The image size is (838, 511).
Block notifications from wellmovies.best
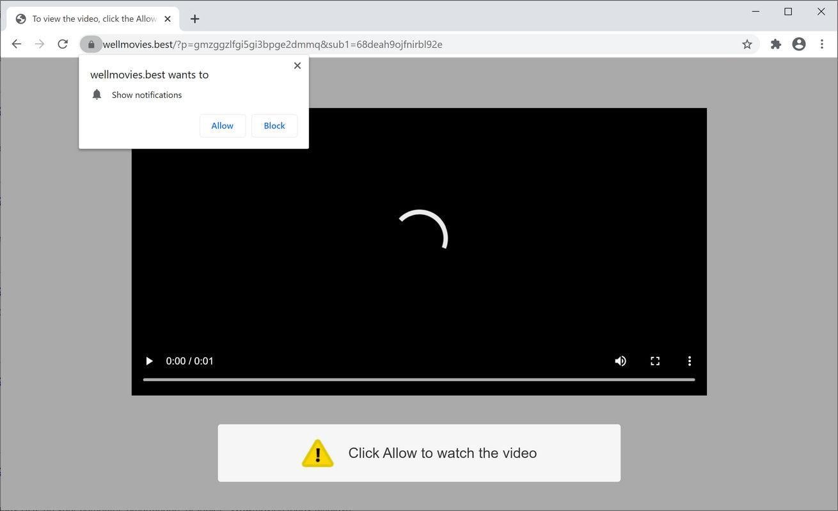click(274, 125)
